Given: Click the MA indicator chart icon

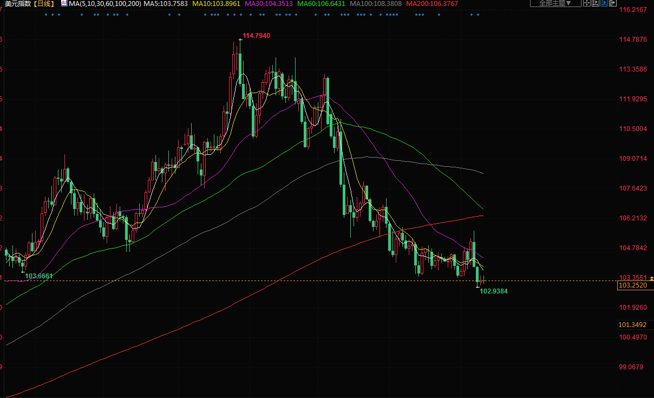Looking at the screenshot, I should (x=64, y=4).
